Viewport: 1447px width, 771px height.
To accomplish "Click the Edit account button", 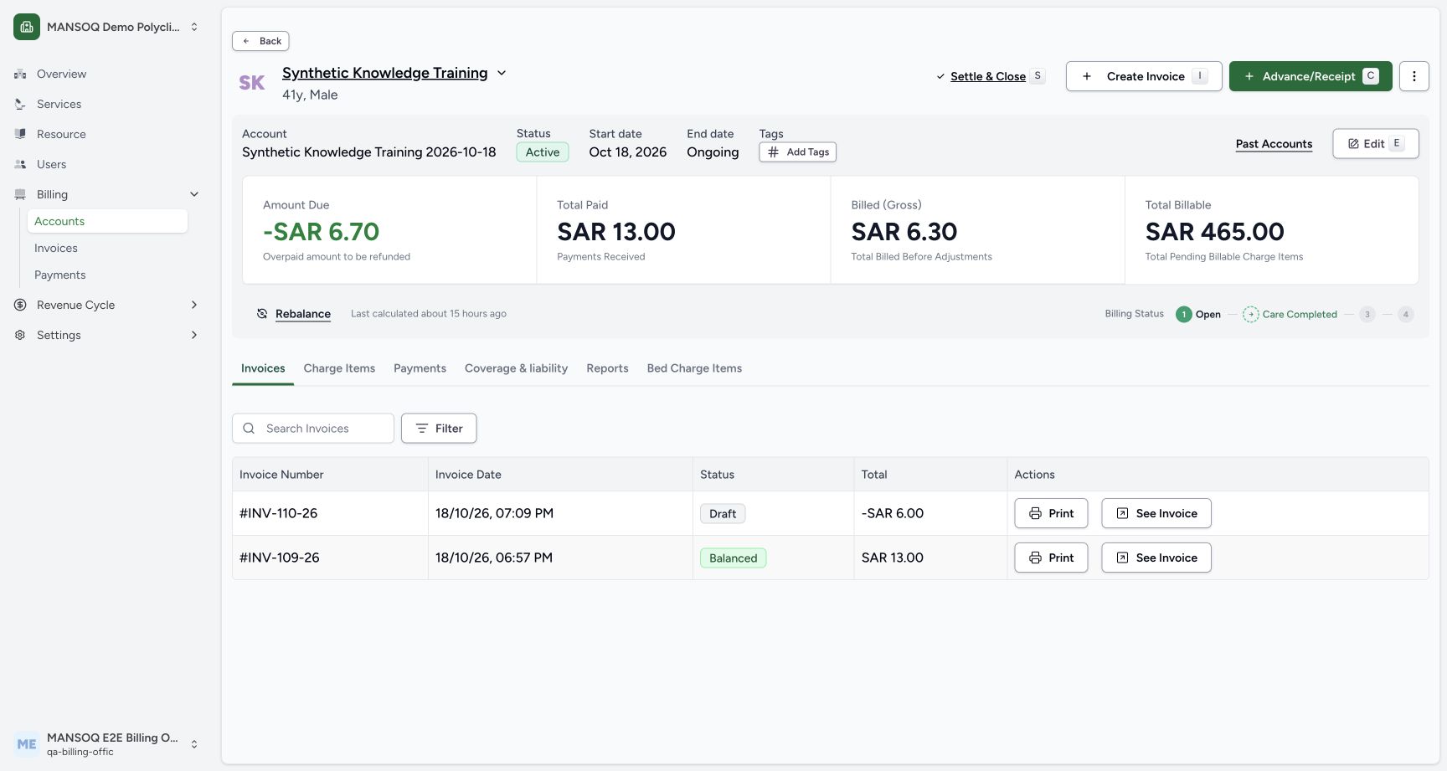I will 1375,144.
